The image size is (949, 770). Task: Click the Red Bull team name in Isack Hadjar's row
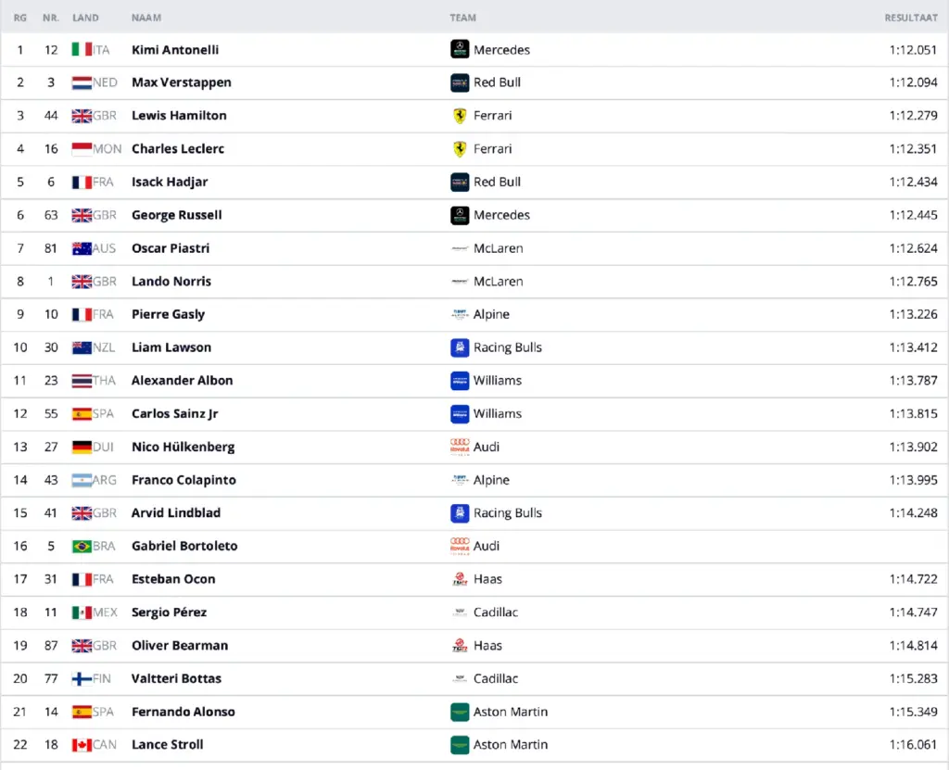click(497, 182)
